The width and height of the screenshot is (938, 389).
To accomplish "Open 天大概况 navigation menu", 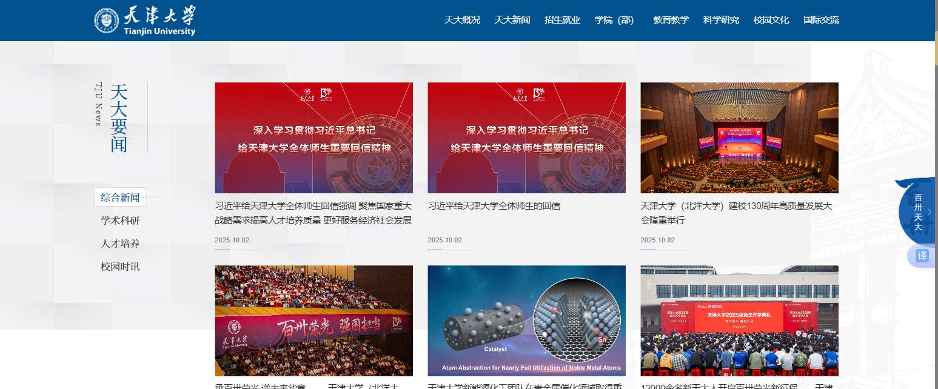I will tap(462, 19).
